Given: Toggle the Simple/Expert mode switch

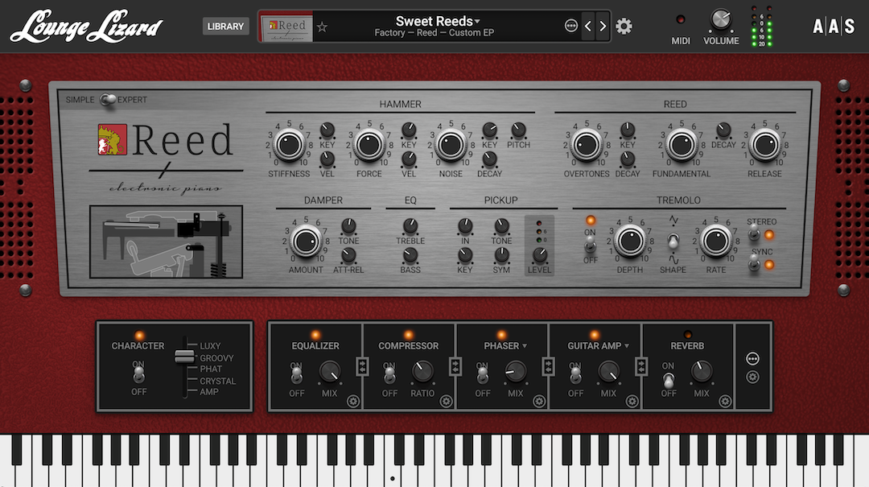Looking at the screenshot, I should click(108, 99).
